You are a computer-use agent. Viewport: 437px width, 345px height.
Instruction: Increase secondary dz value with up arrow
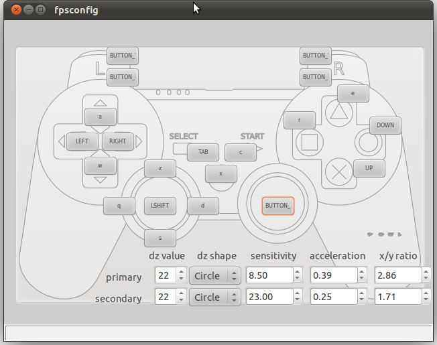[181, 293]
